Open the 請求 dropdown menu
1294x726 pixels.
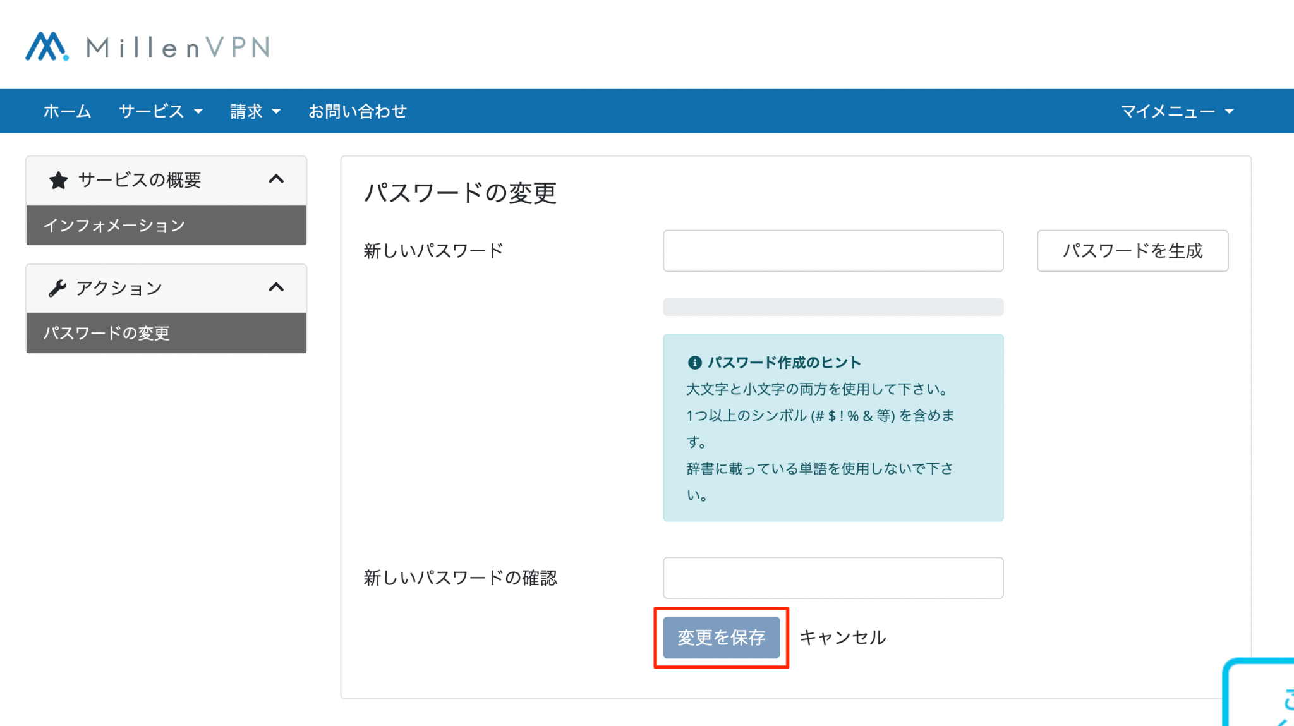coord(255,111)
